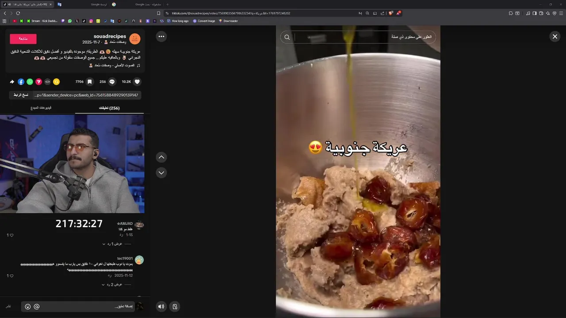Open the browser hamburger main menu
Screen dimensions: 566x318
tap(562, 13)
